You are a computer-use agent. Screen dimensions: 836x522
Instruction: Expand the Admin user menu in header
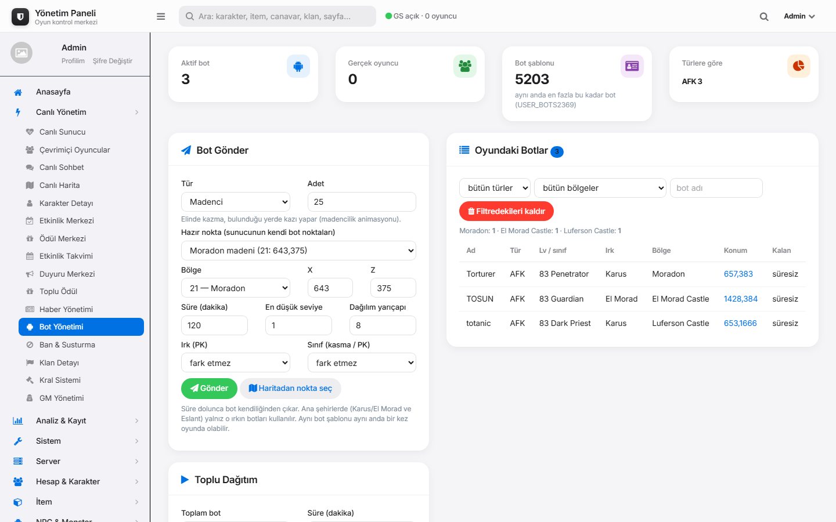click(x=799, y=16)
